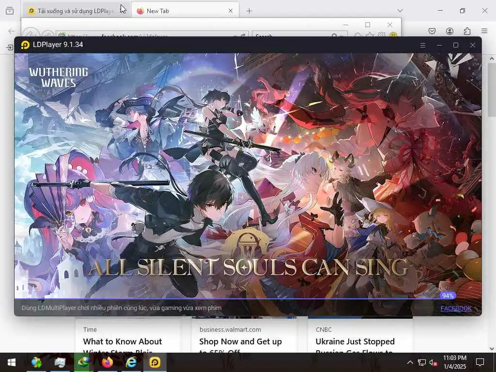Open the green globe download manager taskbar icon
The width and height of the screenshot is (496, 372).
coord(84,362)
